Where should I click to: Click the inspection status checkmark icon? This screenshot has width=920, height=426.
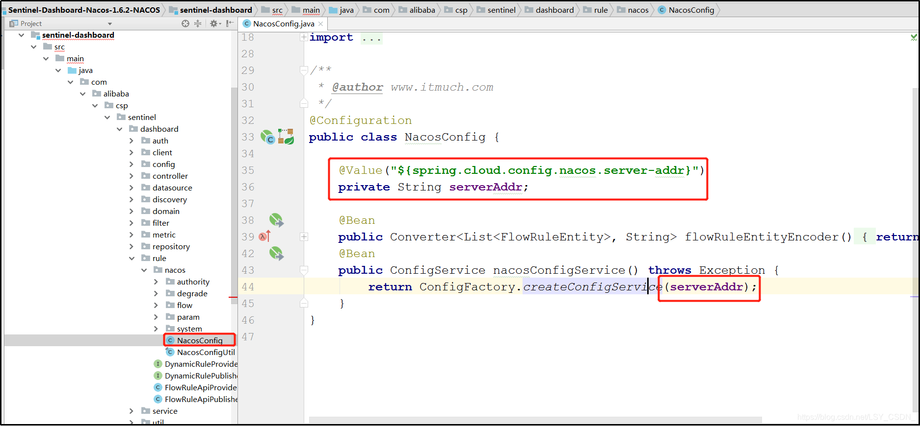point(914,37)
